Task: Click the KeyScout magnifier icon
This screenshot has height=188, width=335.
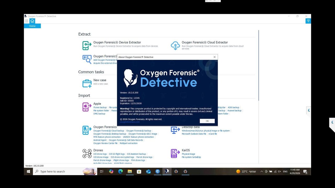Action: pyautogui.click(x=87, y=59)
